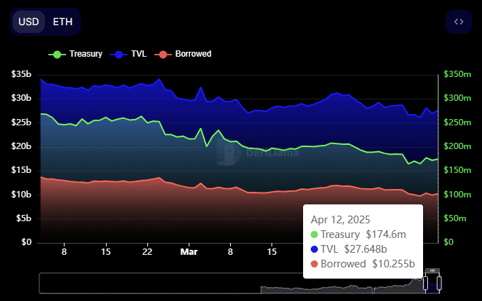Click the right handle of the range selector
This screenshot has height=301, width=482.
point(440,283)
